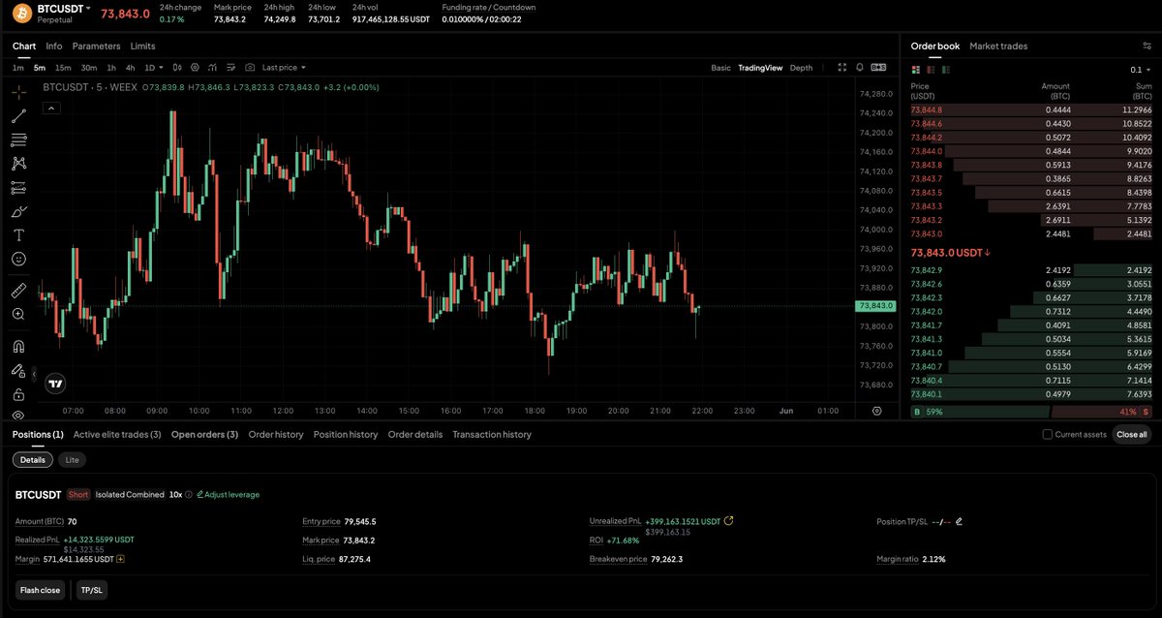Select the pattern drawing tool
Screen dimensions: 1162x618
pos(18,164)
